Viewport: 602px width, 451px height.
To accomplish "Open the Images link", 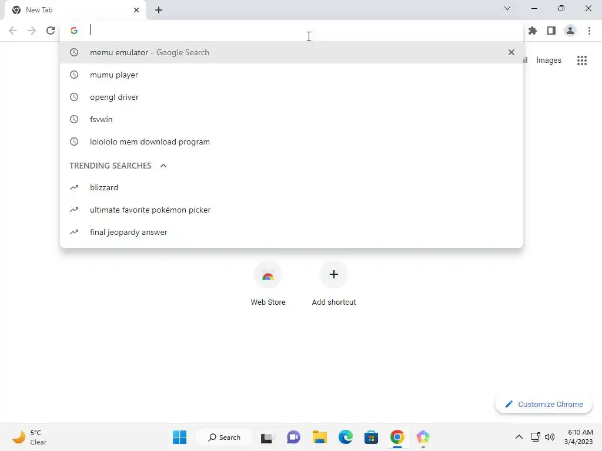I will point(549,60).
